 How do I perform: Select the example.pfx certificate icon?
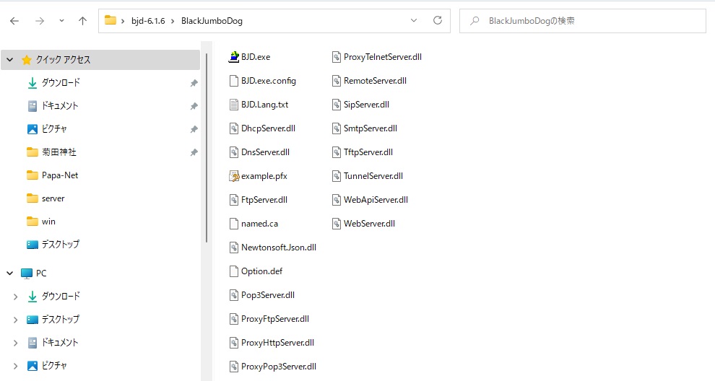click(x=233, y=176)
